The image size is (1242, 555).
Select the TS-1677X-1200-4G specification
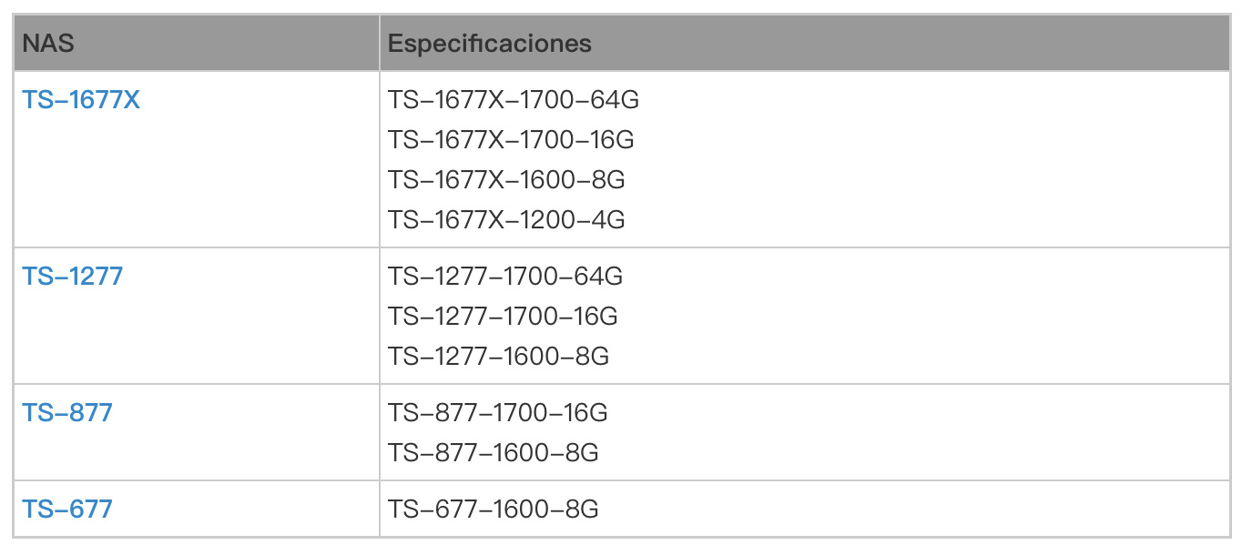506,220
